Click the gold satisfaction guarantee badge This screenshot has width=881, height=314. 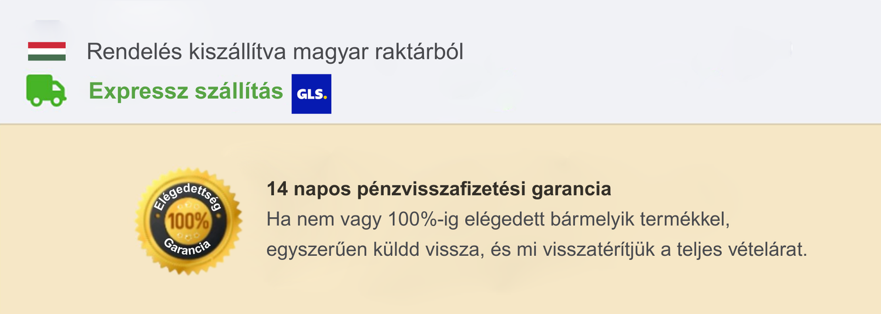coord(188,222)
